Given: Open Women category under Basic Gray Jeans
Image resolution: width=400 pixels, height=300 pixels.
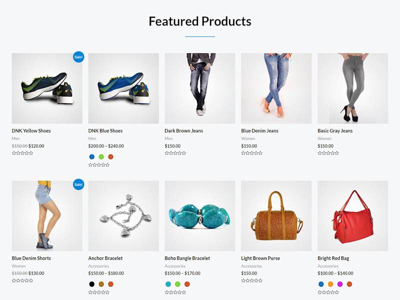Looking at the screenshot, I should (324, 138).
